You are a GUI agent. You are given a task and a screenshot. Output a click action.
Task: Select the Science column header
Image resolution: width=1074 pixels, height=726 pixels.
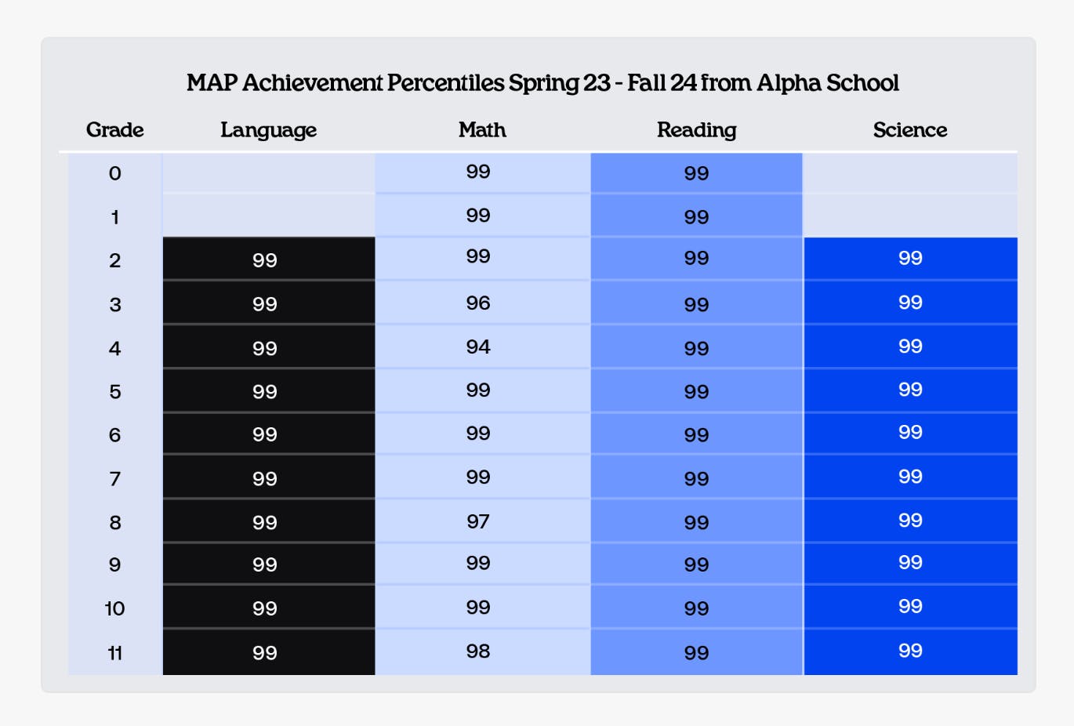click(909, 130)
